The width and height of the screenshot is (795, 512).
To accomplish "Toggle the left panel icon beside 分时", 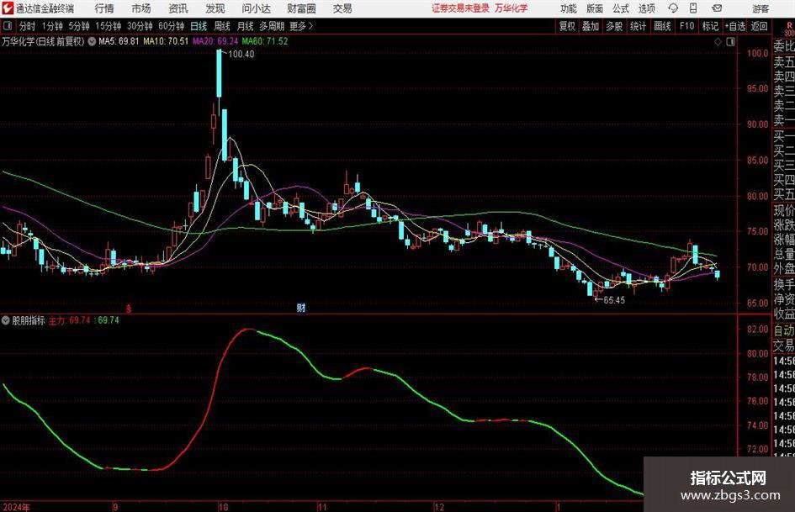I will point(8,25).
